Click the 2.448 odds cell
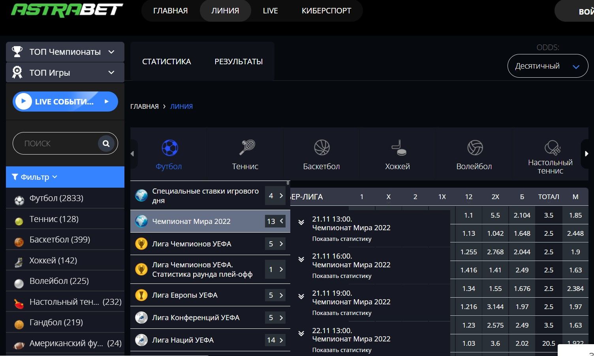 (575, 233)
